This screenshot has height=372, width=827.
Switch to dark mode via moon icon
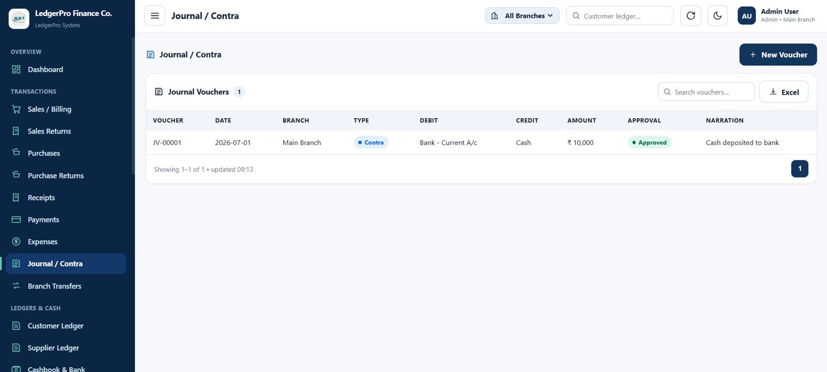click(717, 16)
